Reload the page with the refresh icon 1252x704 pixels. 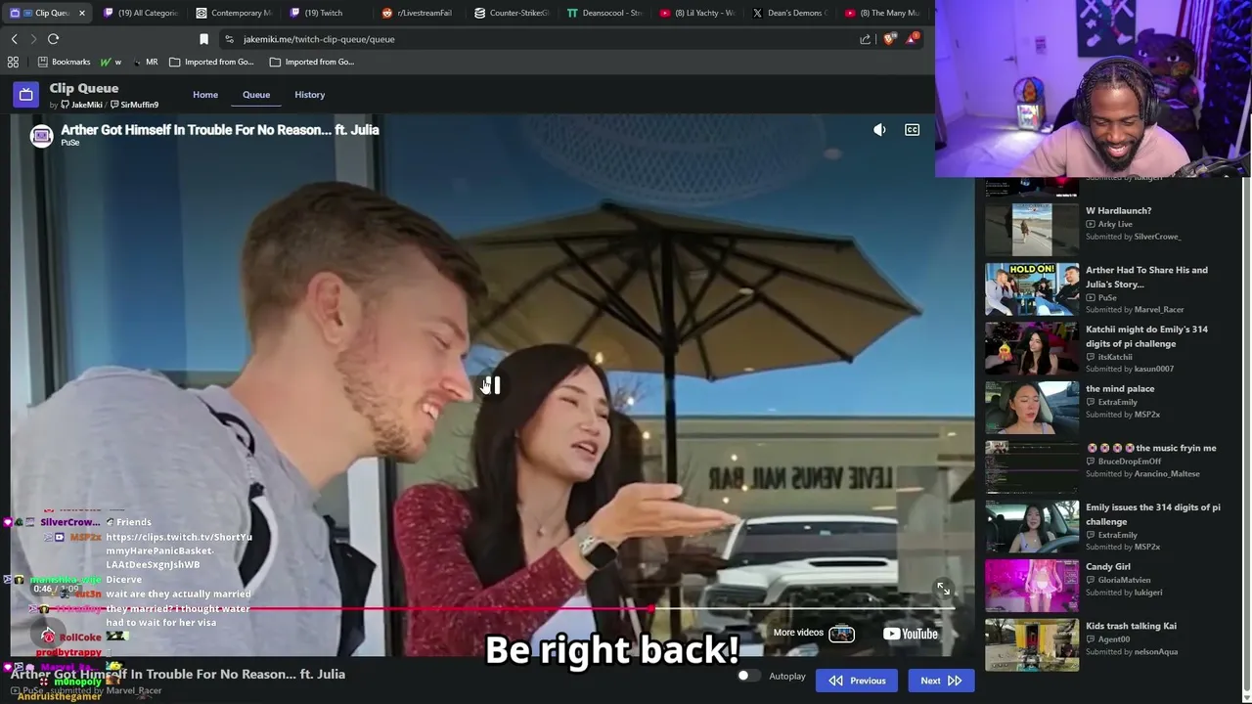pyautogui.click(x=53, y=39)
